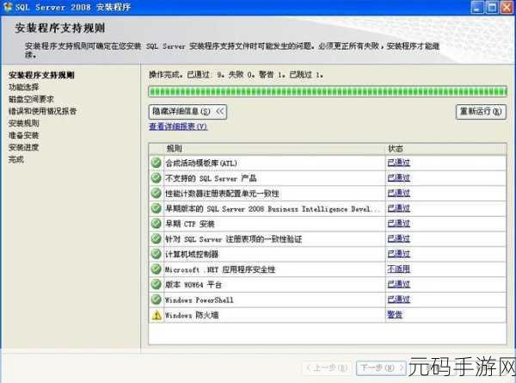Open 已通过 link for 版本 WOW64 平台
516x383 pixels.
coord(398,284)
